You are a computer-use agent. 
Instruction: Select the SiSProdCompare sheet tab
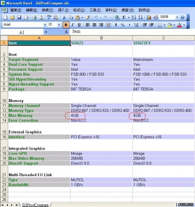(x=35, y=205)
